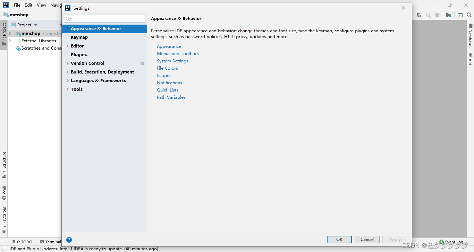Click the settings search field
Screen dimensions: 474x252
pyautogui.click(x=104, y=19)
